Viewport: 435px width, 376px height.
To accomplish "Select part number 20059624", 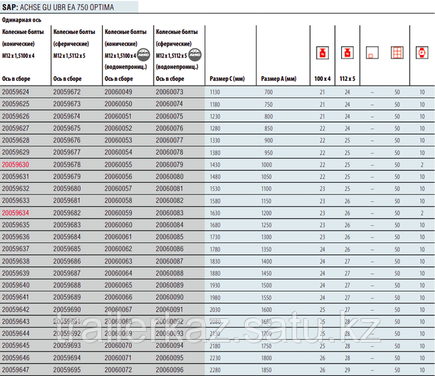I will (x=16, y=92).
